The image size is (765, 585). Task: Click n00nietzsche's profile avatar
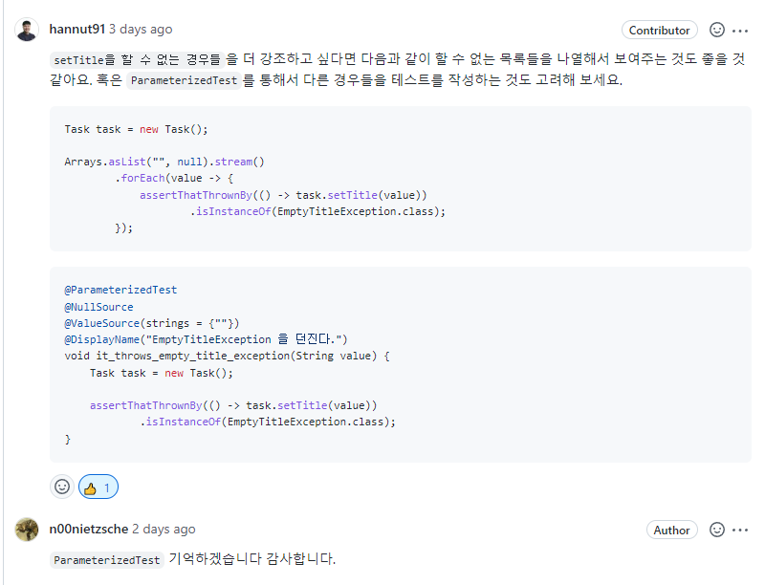click(27, 529)
